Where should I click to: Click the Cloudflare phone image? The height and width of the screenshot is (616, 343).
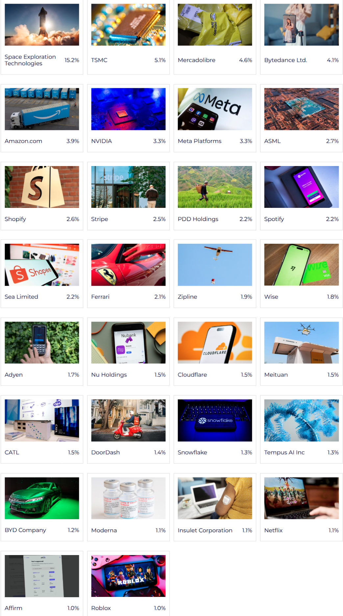click(x=215, y=343)
